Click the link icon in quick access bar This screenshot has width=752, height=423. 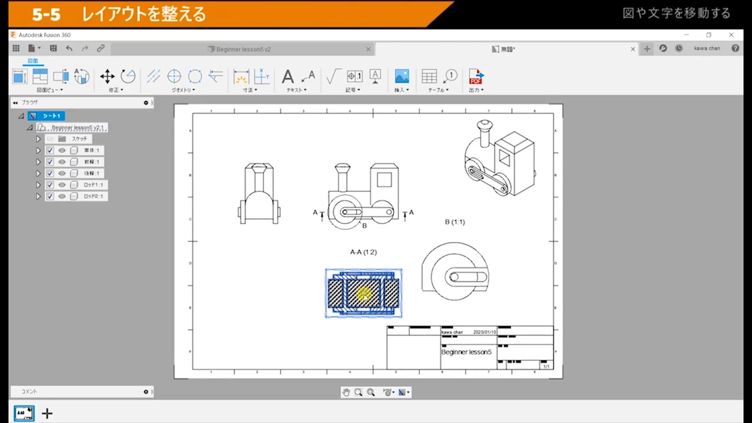point(100,49)
